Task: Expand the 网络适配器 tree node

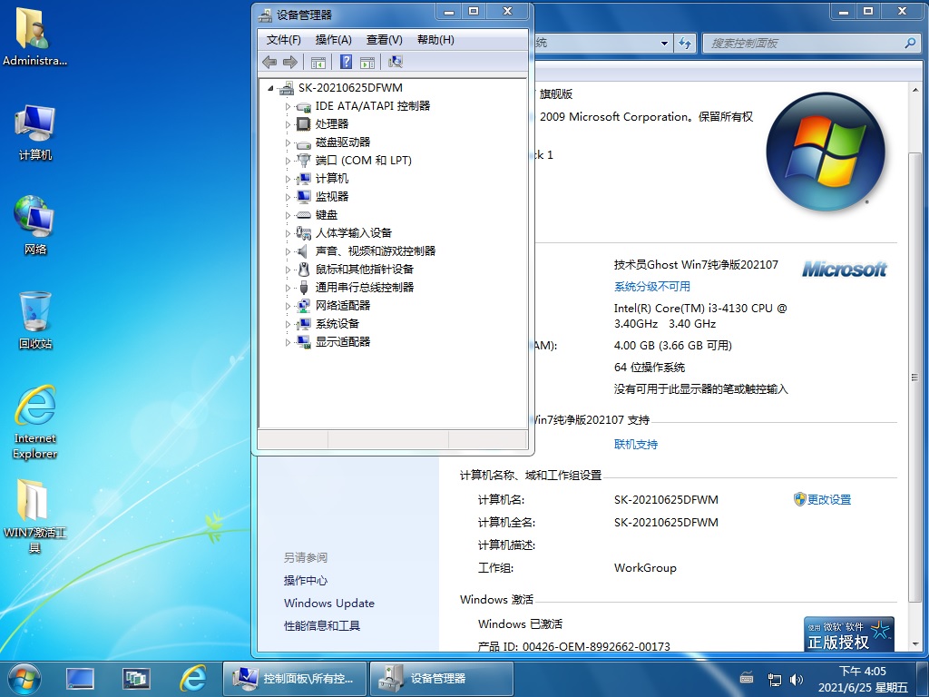Action: [288, 306]
